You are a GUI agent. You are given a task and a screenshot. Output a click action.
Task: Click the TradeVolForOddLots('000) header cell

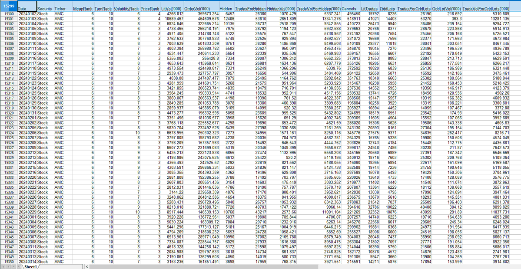tap(492, 9)
